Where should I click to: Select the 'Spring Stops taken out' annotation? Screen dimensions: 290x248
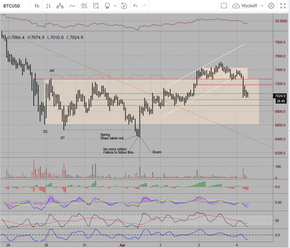[112, 137]
